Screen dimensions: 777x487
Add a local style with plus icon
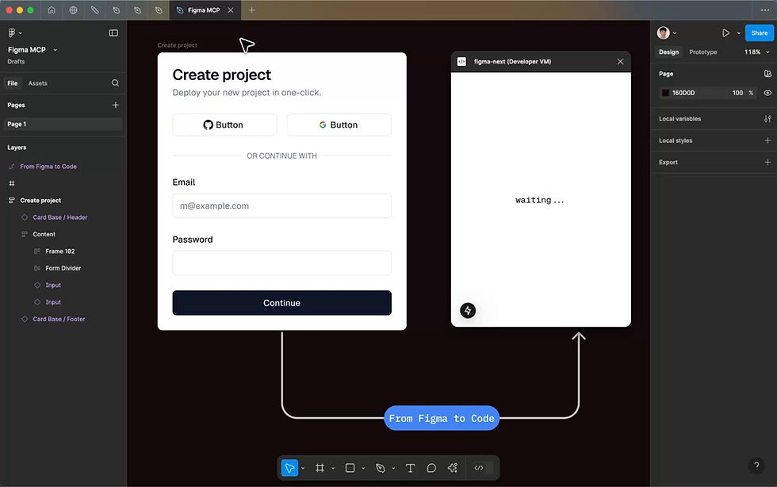click(767, 140)
